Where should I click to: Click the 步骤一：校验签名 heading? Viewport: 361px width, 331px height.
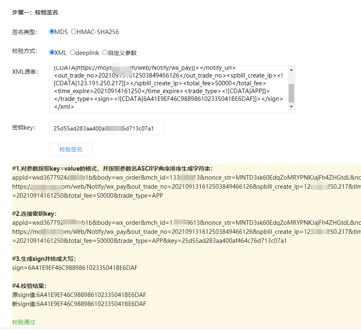tap(35, 12)
